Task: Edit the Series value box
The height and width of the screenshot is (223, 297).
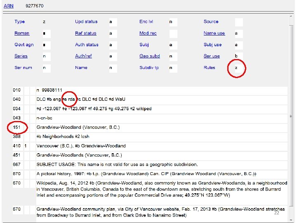Action: [x=47, y=57]
